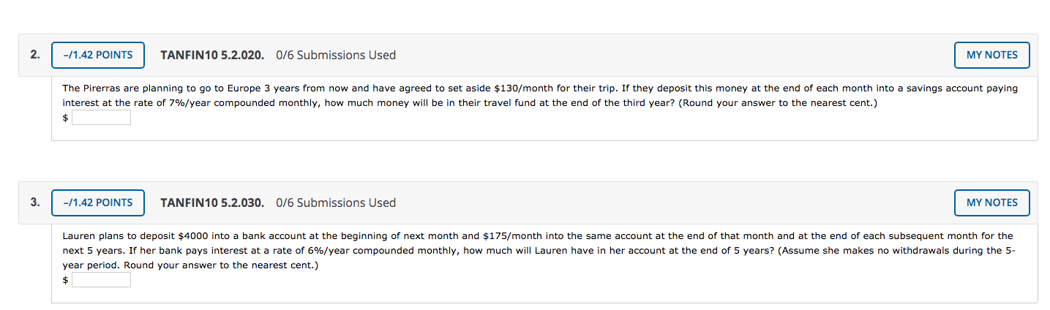1050x310 pixels.
Task: Click the dollar sign beside question 3's answer box
Action: pyautogui.click(x=65, y=281)
